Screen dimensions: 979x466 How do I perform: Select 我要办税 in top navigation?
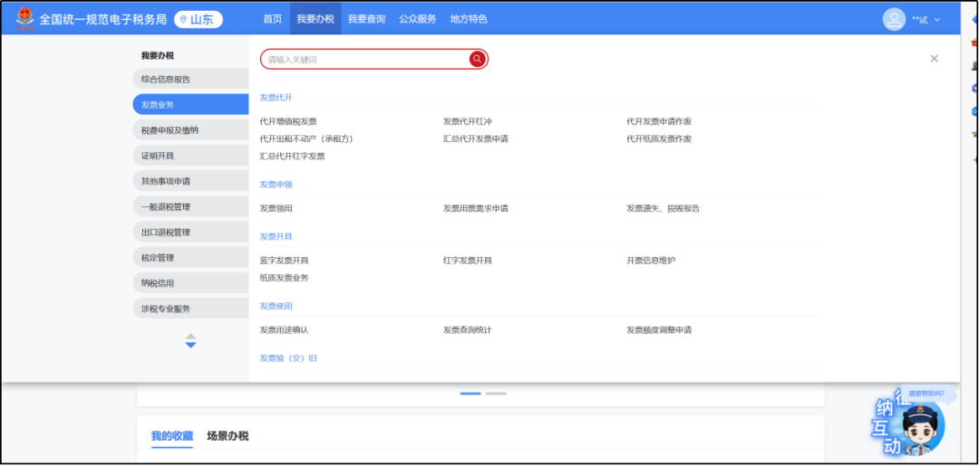(x=315, y=19)
